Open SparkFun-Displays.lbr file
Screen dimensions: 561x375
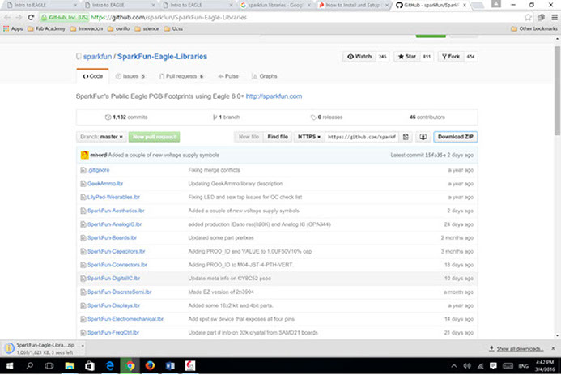click(113, 305)
